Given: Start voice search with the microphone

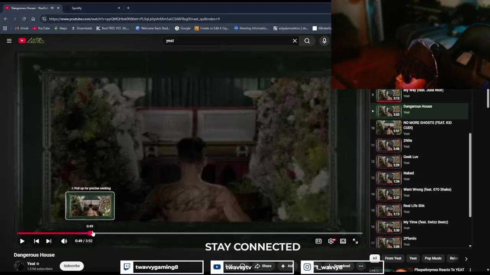Looking at the screenshot, I should tap(324, 41).
